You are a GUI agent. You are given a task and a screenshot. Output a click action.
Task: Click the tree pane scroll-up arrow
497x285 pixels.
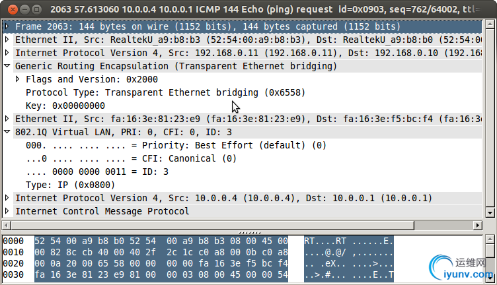(x=490, y=24)
